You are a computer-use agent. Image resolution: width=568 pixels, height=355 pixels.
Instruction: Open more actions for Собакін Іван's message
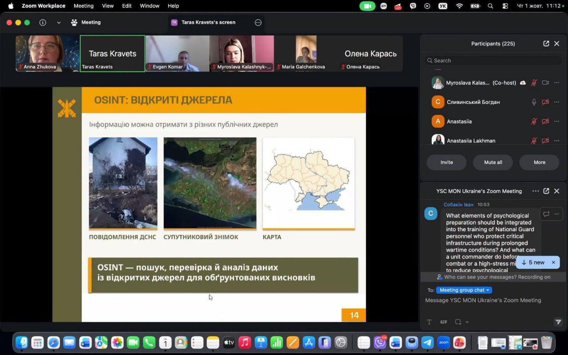click(556, 214)
